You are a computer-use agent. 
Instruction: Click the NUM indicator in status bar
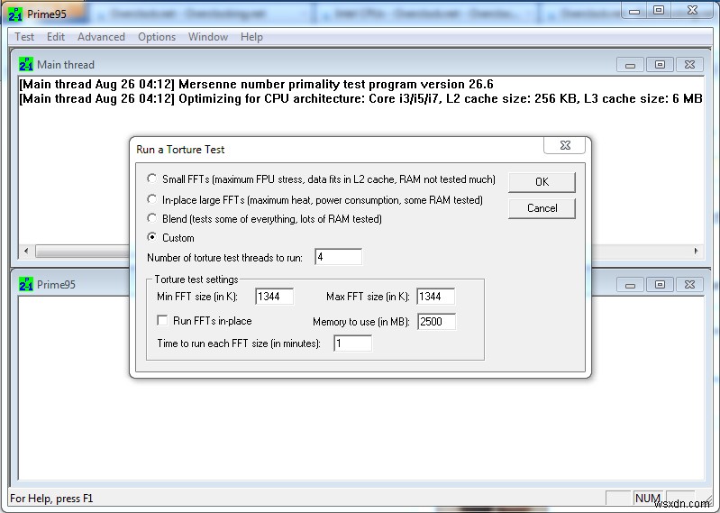click(647, 499)
